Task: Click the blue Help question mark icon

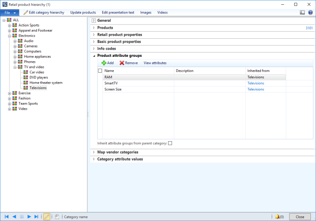Action: point(310,12)
